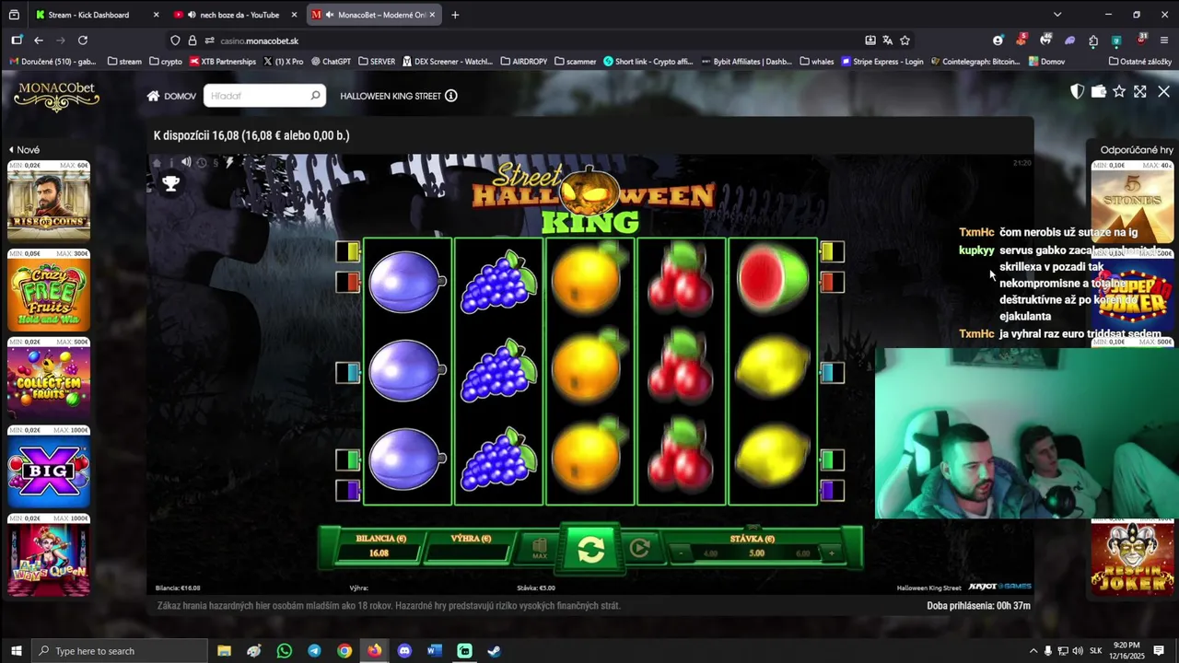Screen dimensions: 1179x663
Task: Open WhatsApp from the taskbar
Action: click(x=284, y=651)
